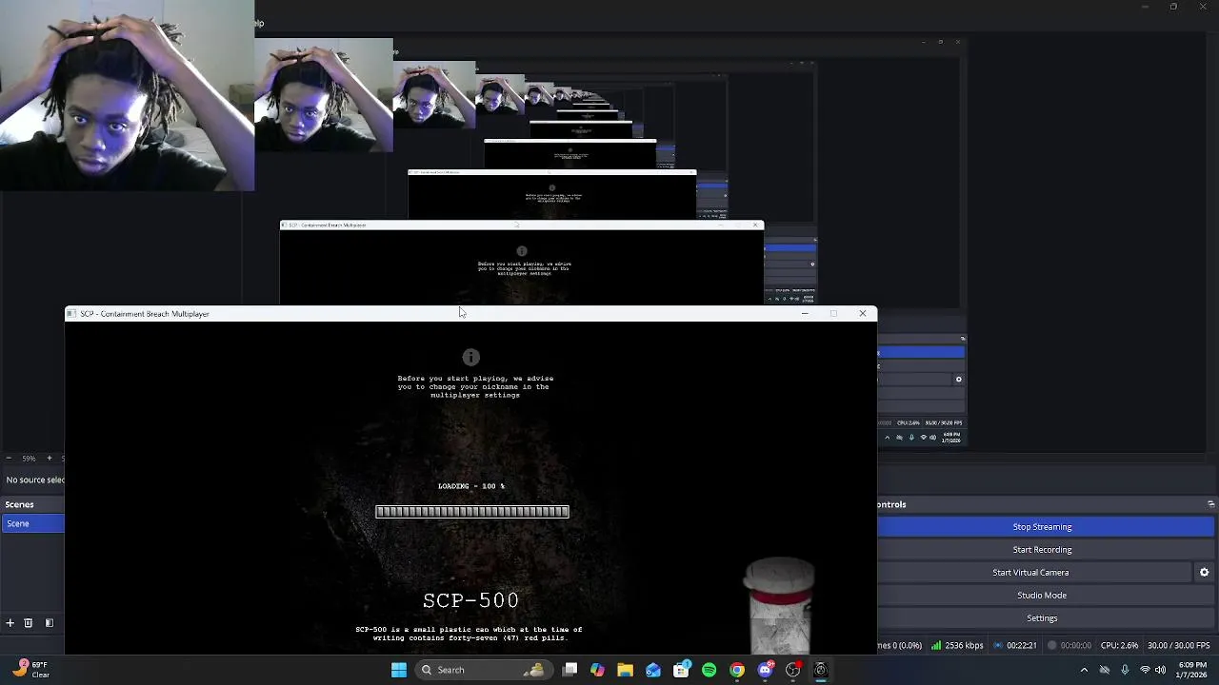Click the 59% preview zoom value
Viewport: 1219px width, 685px height.
pos(29,459)
